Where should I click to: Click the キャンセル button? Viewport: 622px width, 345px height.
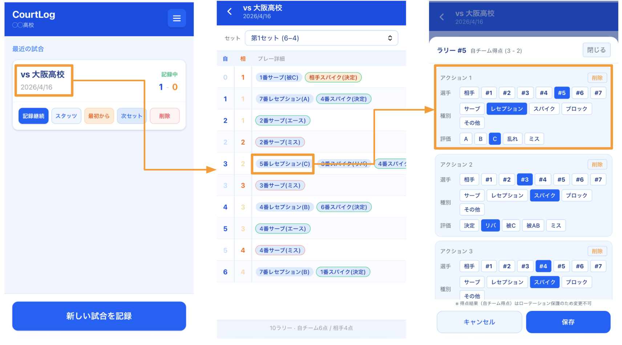click(x=479, y=322)
